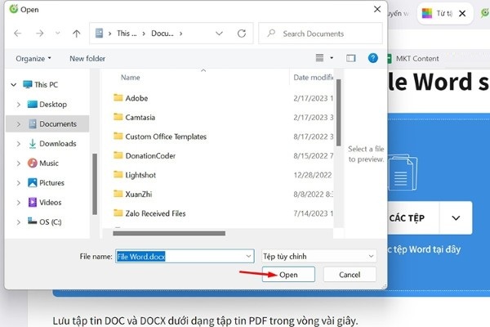Go back with the left arrow button
490x327 pixels.
click(x=18, y=34)
